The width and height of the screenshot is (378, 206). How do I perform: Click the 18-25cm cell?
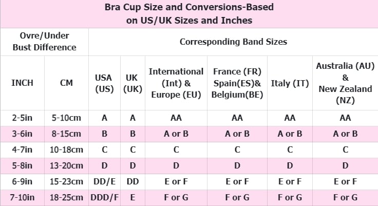pos(66,198)
